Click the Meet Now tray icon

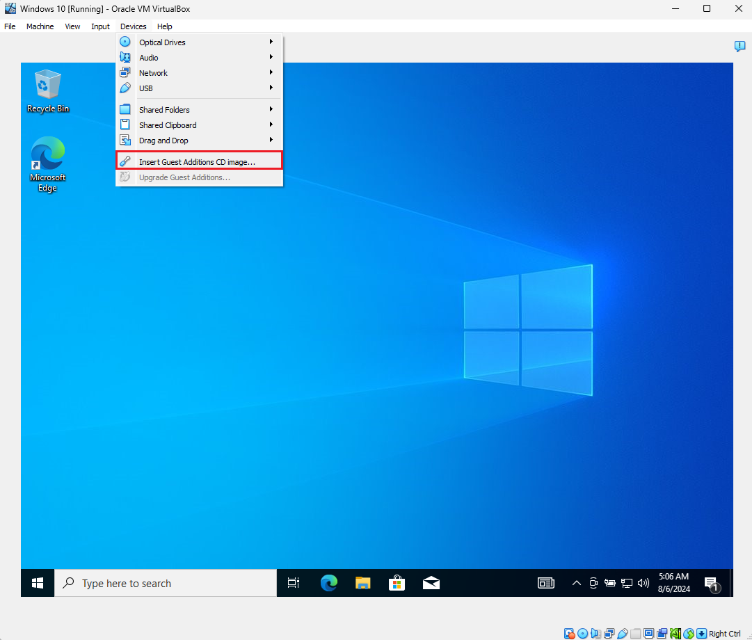pos(593,583)
